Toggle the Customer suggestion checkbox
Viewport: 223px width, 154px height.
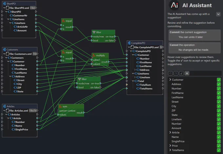coord(219,80)
